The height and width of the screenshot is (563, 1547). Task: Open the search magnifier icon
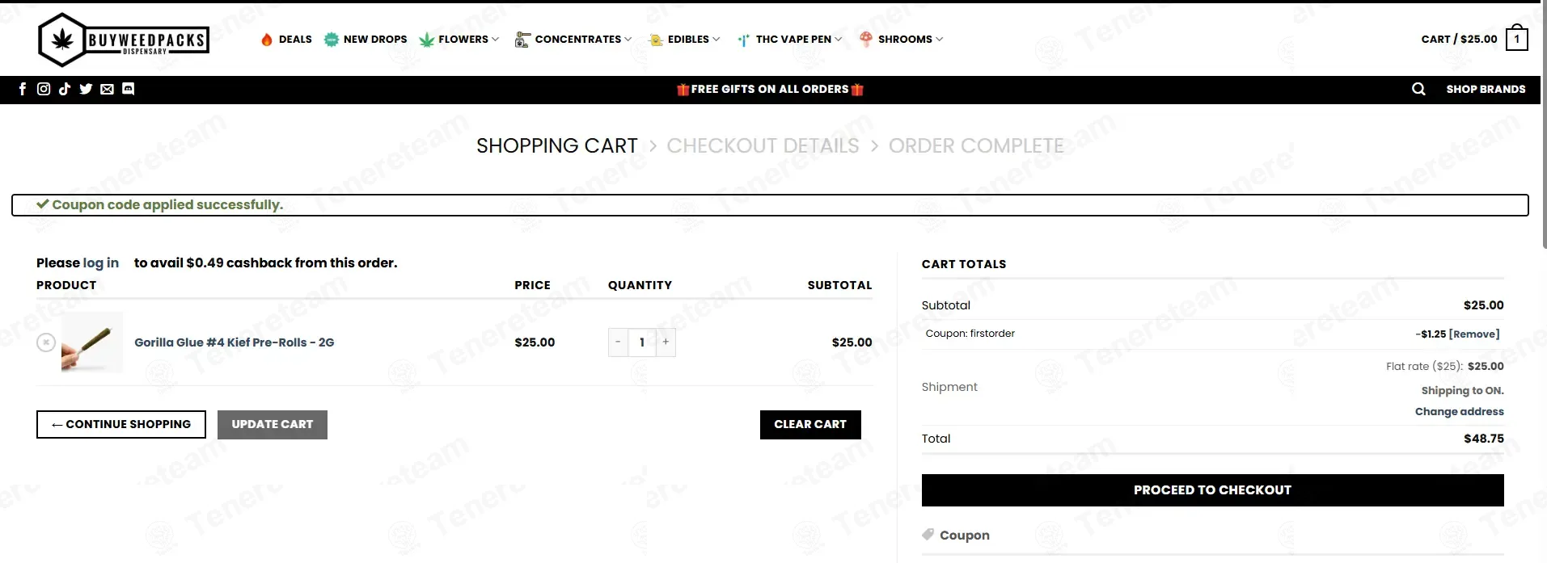(1418, 89)
